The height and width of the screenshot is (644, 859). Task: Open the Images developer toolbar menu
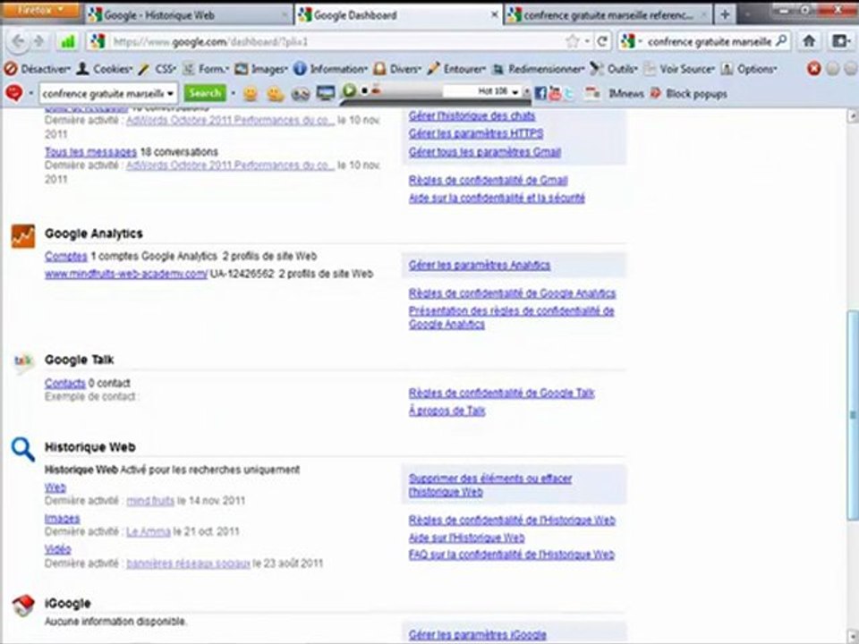(x=260, y=69)
